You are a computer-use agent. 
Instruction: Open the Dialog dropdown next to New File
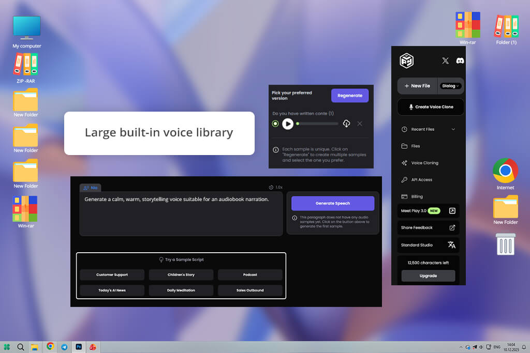pos(450,86)
